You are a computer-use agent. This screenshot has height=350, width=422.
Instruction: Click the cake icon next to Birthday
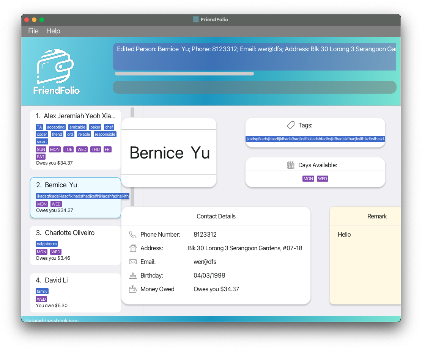(133, 275)
